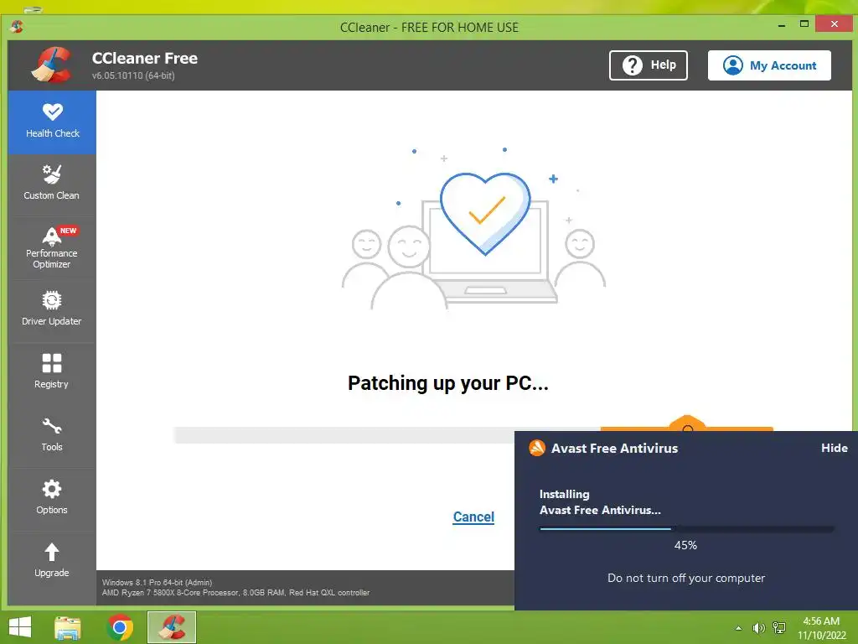Maximize the CCleaner window
Screen dimensions: 858x644
[804, 24]
